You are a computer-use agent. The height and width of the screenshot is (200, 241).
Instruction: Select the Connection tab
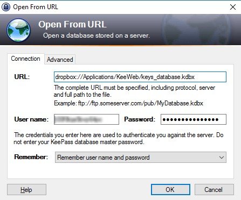25,59
